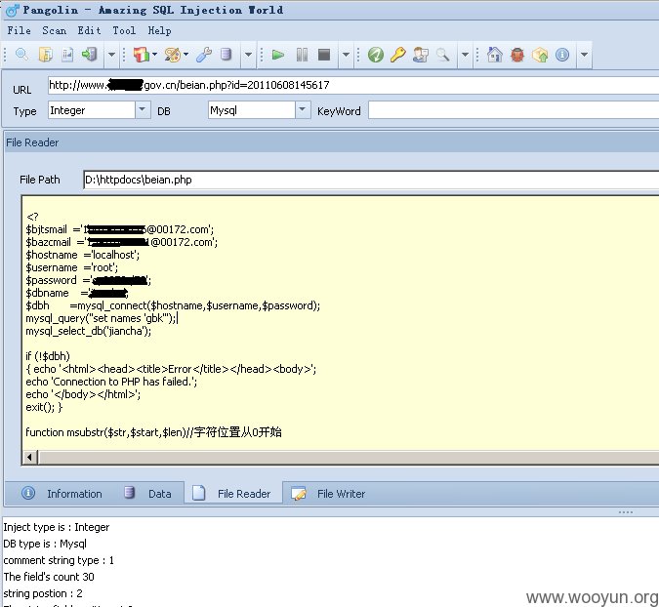Click the mysql_select_db('jiancha') line
The width and height of the screenshot is (659, 607).
(x=88, y=331)
